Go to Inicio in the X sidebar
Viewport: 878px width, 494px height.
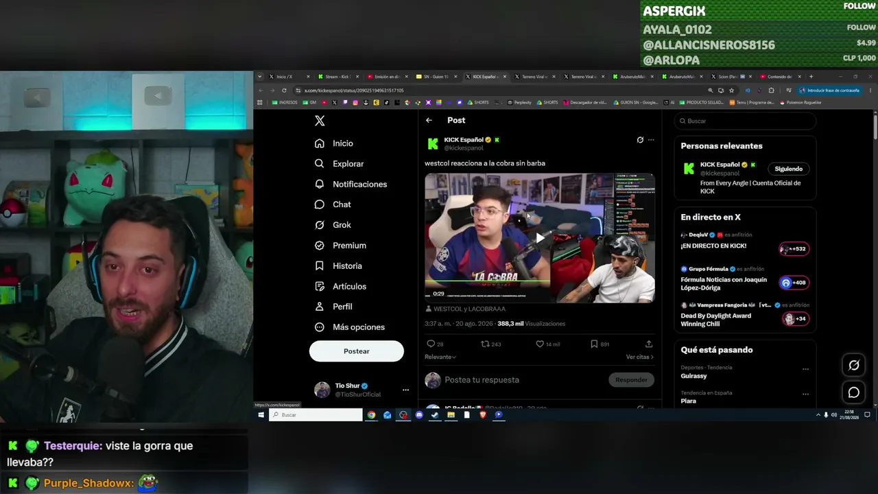tap(334, 143)
